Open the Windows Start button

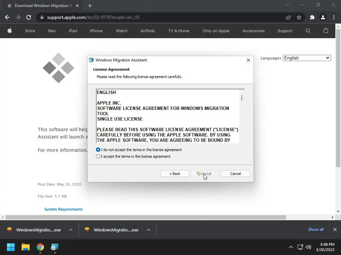pyautogui.click(x=11, y=247)
